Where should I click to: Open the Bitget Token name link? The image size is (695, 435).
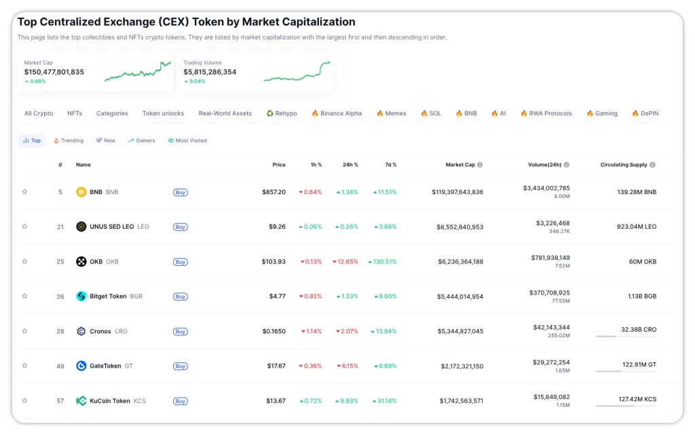coord(108,297)
